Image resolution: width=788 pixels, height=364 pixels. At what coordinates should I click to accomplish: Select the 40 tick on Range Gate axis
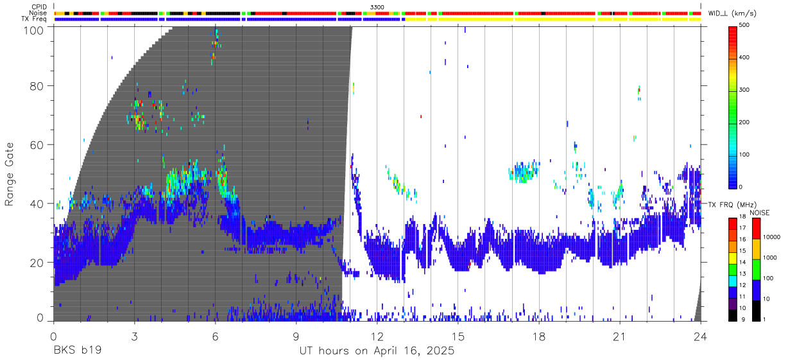click(x=37, y=204)
